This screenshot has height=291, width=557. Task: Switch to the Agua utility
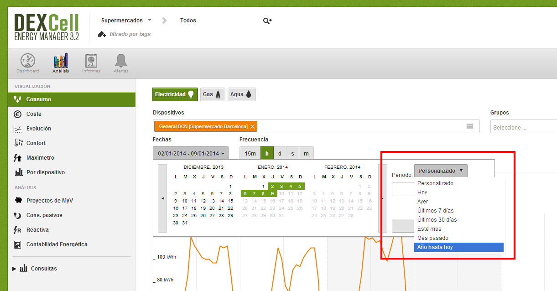(241, 94)
